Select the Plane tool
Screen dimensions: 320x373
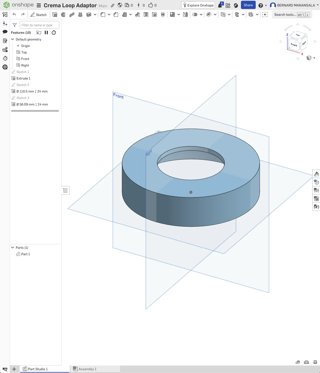223,15
